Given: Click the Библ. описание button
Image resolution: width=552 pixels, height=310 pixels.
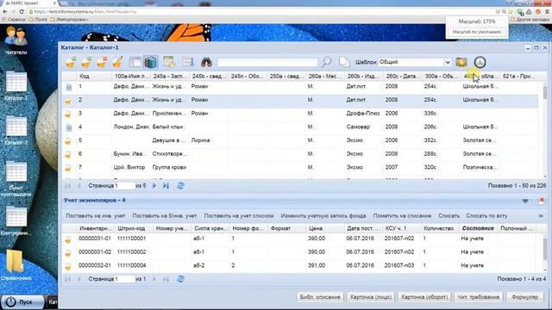Looking at the screenshot, I should point(320,297).
